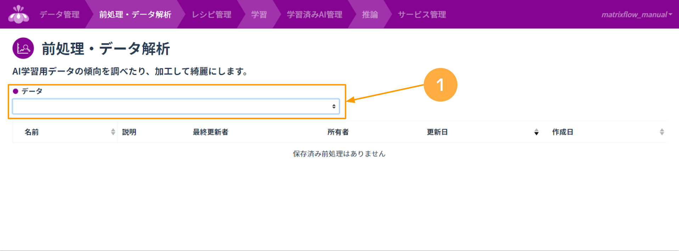Viewport: 679px width, 251px height.
Task: Expand the matrixflow_manual account menu
Action: click(x=636, y=14)
